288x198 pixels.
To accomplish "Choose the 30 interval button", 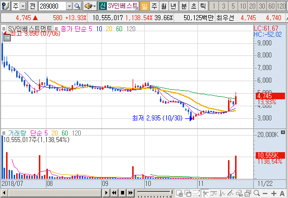I will tap(262, 6).
